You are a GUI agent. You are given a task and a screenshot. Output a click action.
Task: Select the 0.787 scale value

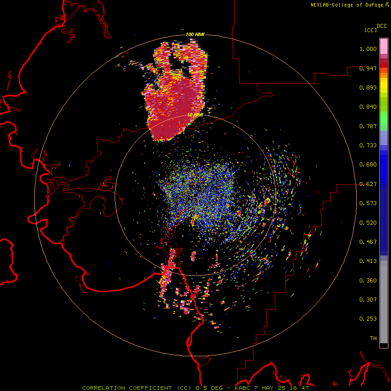(368, 126)
